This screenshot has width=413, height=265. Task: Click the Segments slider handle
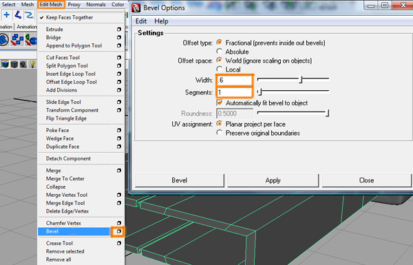pyautogui.click(x=260, y=92)
